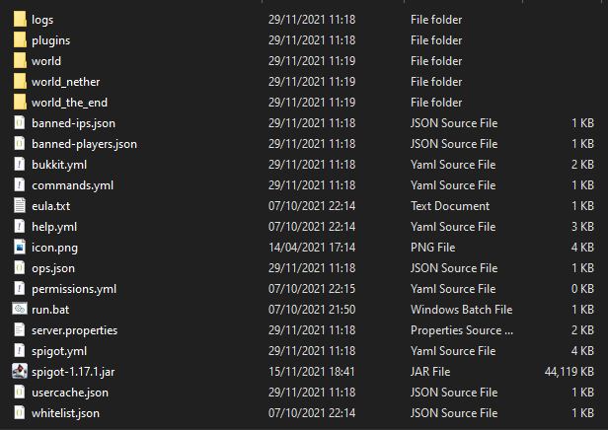Select the plugins folder icon
608x430 pixels.
click(20, 40)
